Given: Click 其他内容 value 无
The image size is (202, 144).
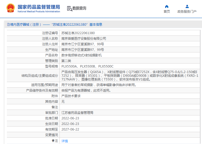Looking at the screenshot, I should tap(63, 101).
